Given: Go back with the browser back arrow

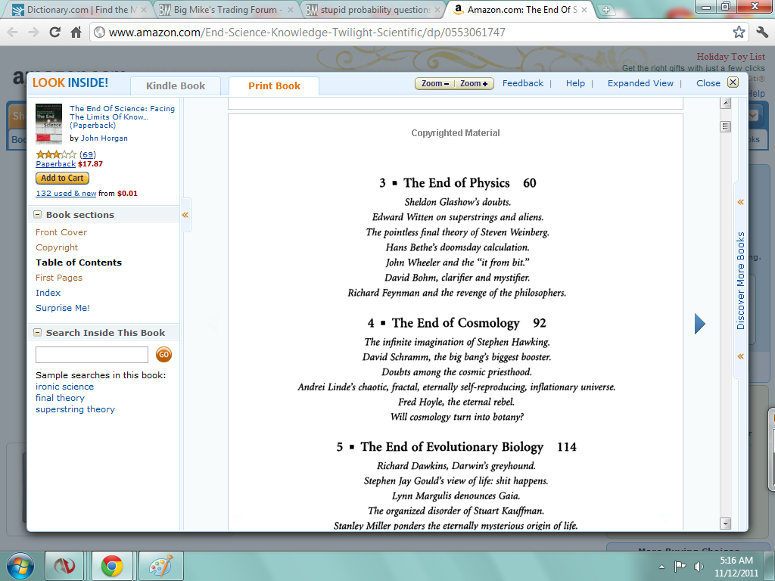Looking at the screenshot, I should point(13,33).
